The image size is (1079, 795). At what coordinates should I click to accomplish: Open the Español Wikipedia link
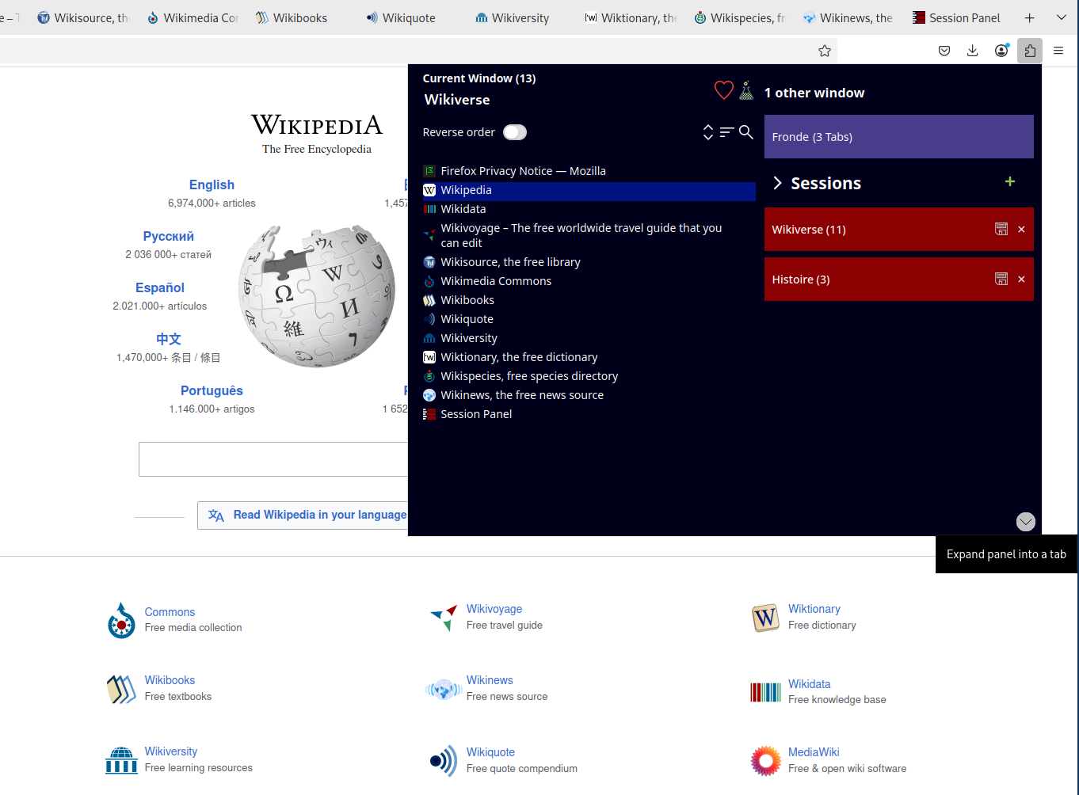(160, 287)
